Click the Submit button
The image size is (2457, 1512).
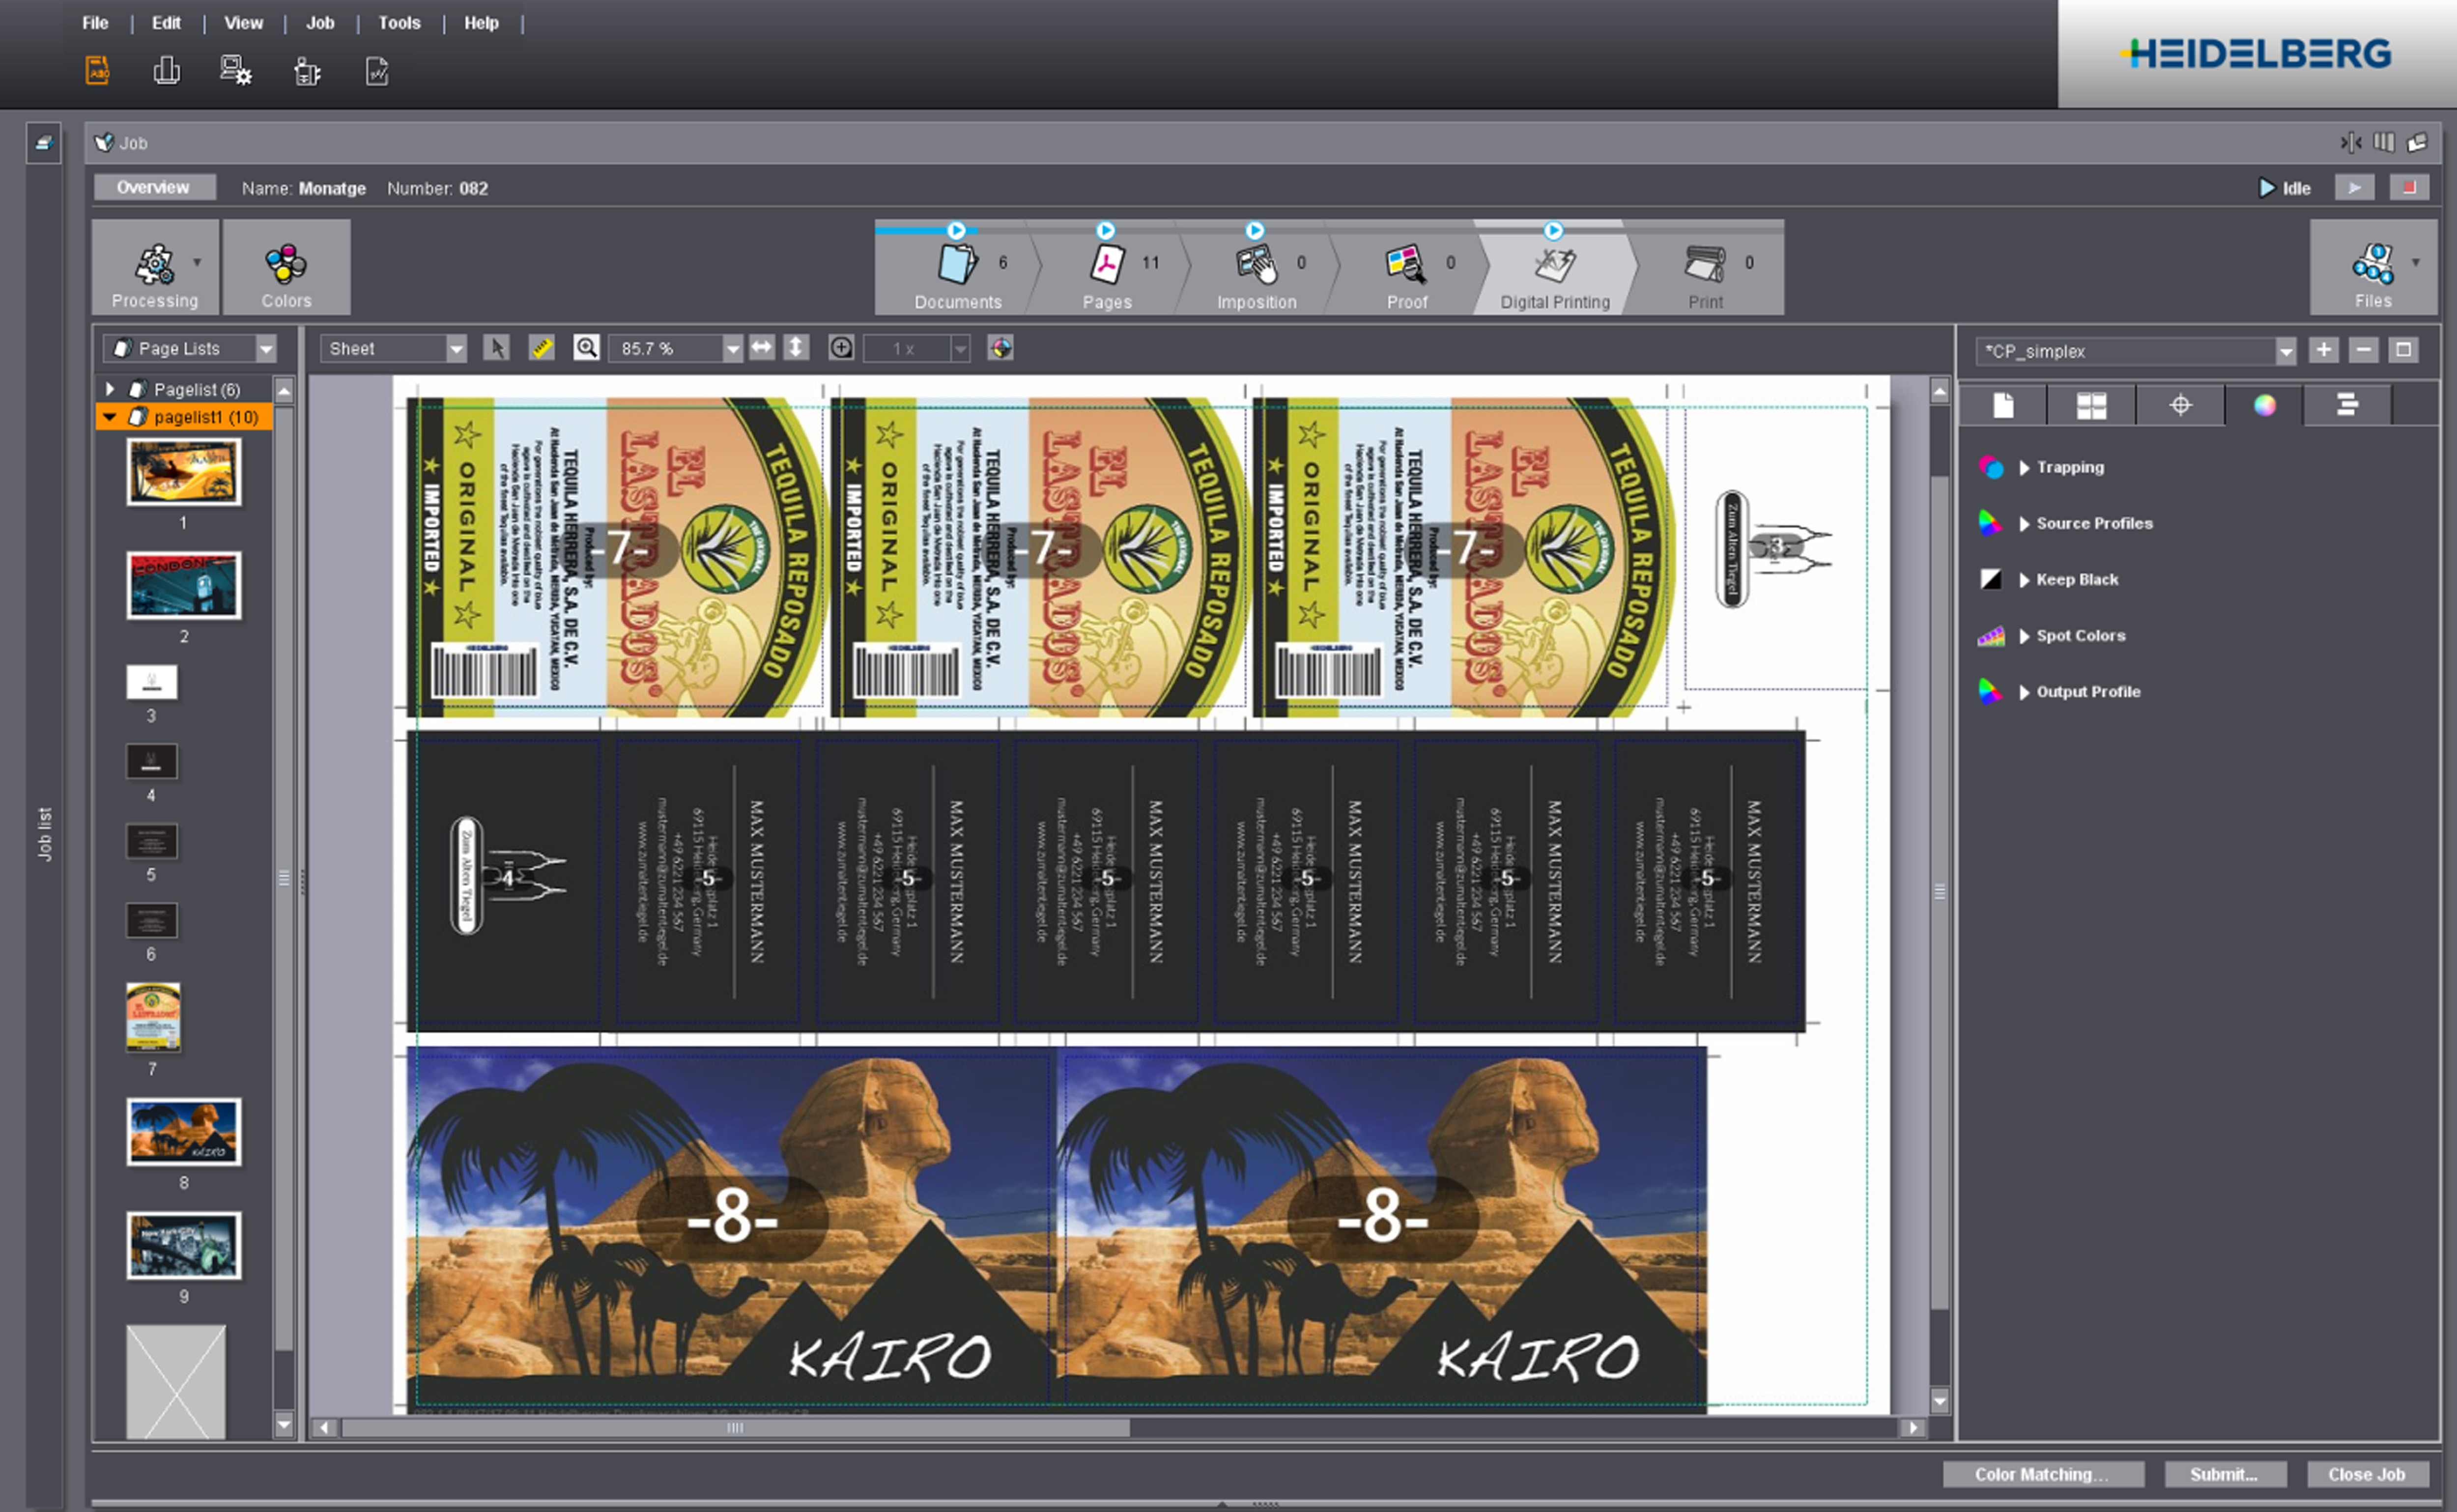tap(2224, 1474)
